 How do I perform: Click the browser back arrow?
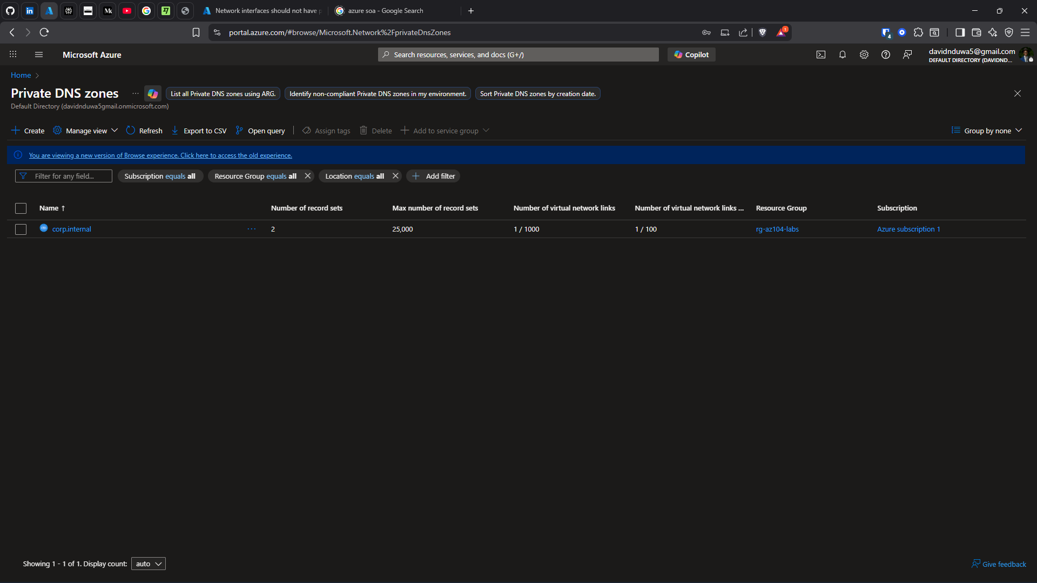tap(12, 32)
